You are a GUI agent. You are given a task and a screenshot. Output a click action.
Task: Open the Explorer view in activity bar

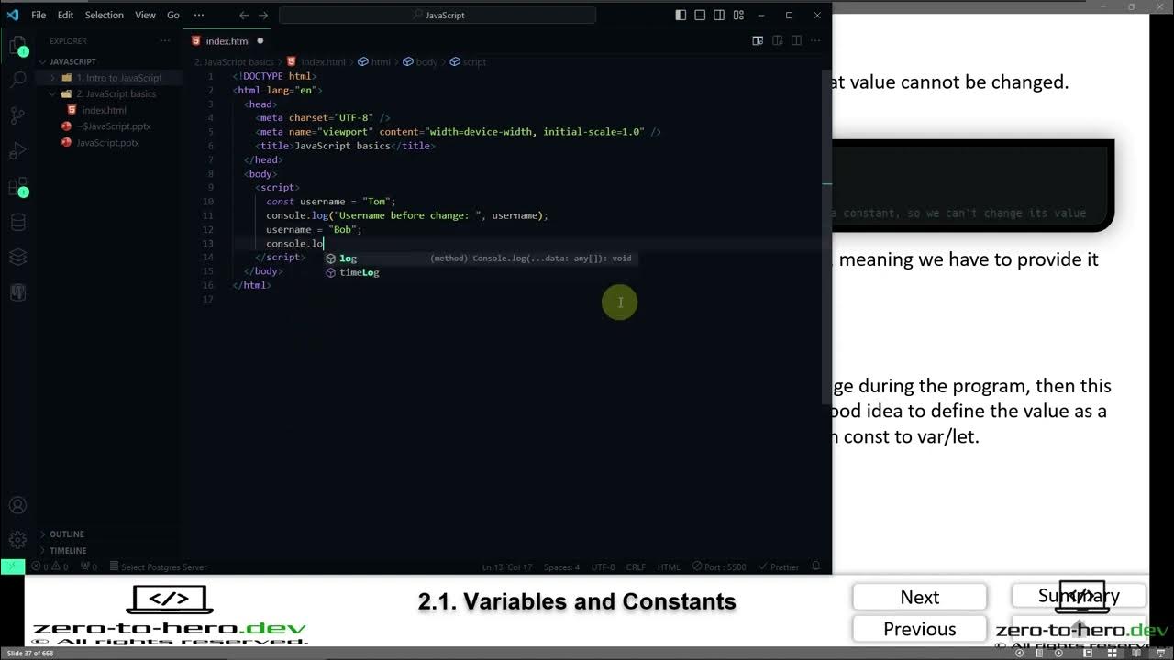point(17,46)
